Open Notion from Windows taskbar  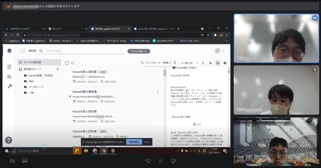pos(113,151)
